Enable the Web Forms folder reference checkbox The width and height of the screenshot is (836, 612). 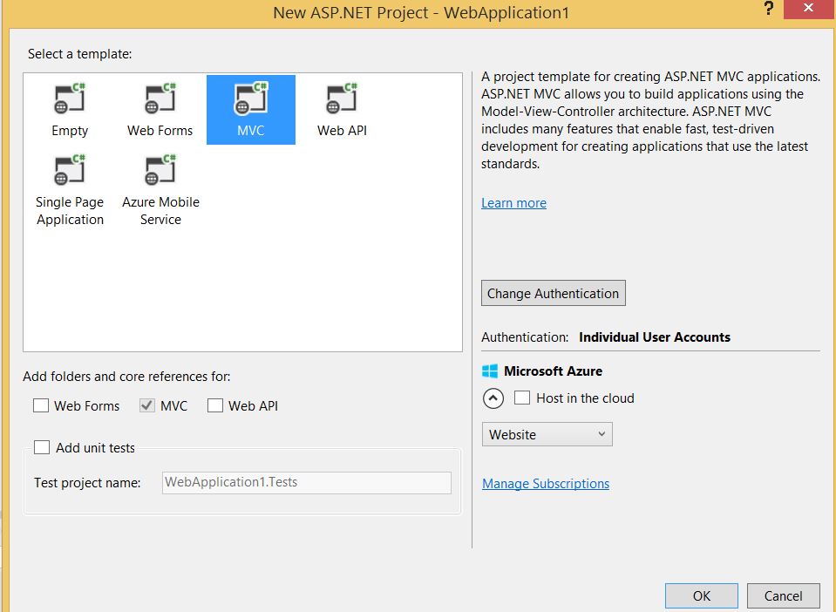(x=40, y=405)
